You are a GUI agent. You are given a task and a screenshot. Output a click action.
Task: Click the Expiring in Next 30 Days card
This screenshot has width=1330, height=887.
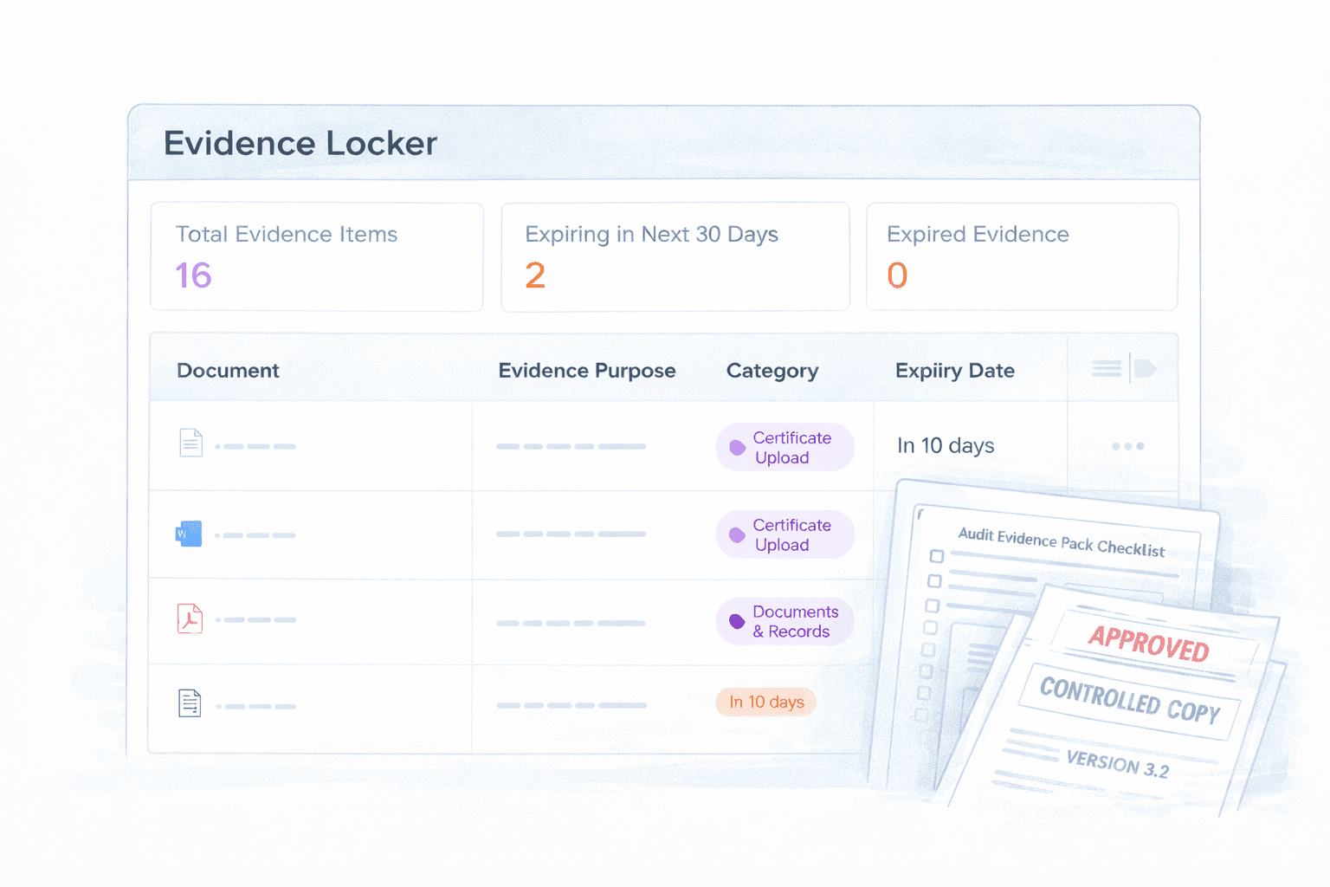(675, 256)
